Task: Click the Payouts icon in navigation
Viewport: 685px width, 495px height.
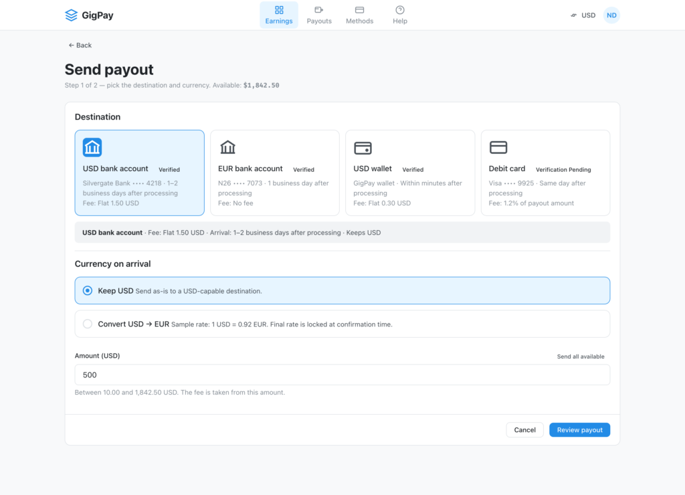Action: pos(319,9)
